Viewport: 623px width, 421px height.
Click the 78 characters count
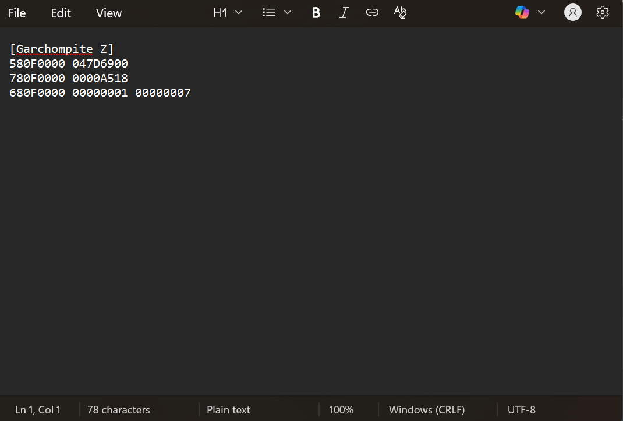[x=119, y=410]
